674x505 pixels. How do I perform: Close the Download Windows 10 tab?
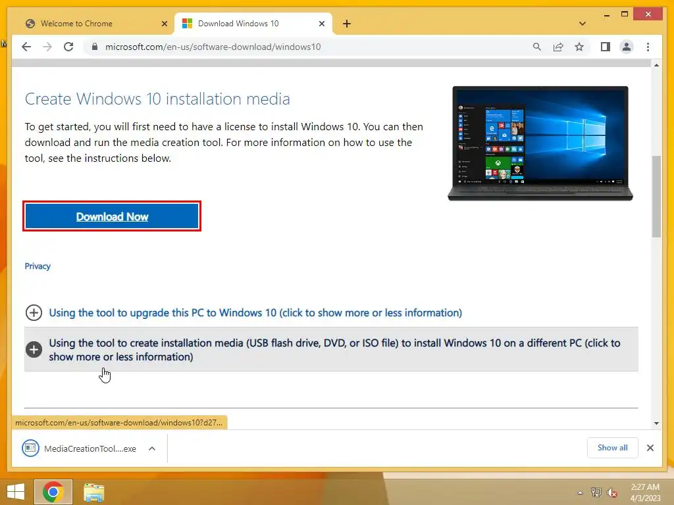click(x=321, y=24)
